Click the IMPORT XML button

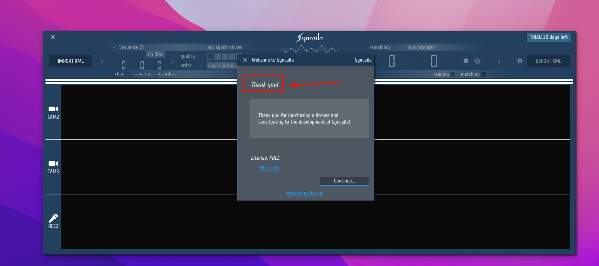[x=71, y=61]
